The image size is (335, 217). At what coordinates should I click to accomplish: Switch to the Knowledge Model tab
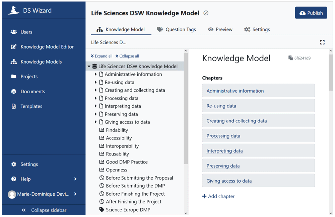pyautogui.click(x=121, y=29)
